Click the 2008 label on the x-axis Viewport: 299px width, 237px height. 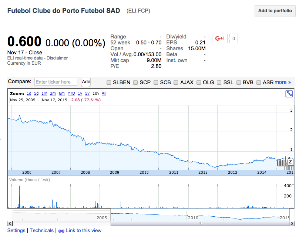85,172
